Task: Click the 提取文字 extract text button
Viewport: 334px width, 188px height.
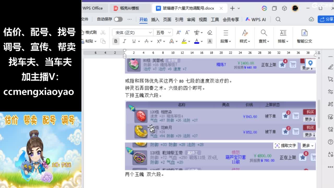Action: click(285, 145)
